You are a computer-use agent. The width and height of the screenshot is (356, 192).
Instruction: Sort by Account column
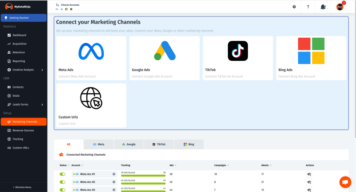click(77, 165)
